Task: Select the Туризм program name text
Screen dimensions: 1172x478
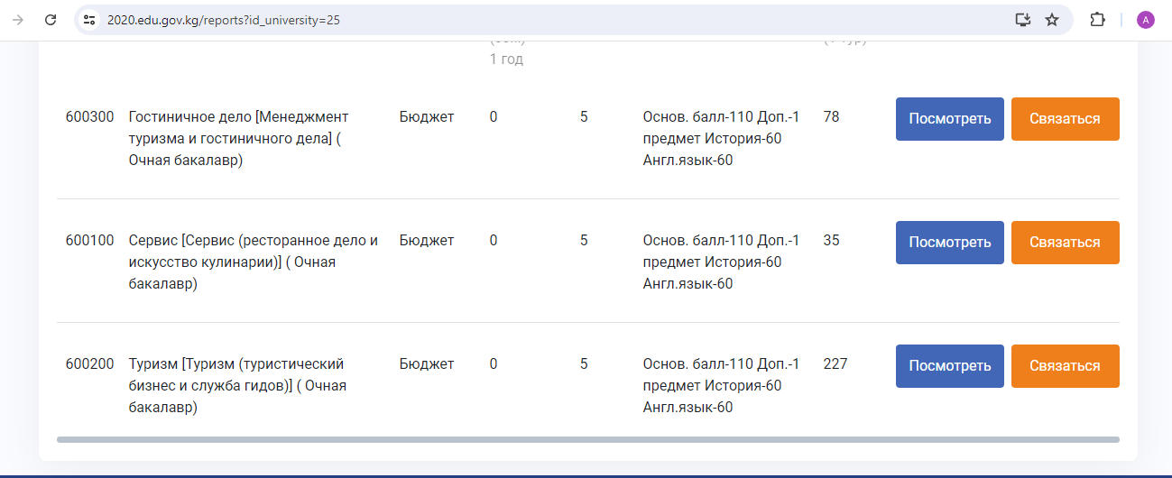Action: [x=238, y=386]
